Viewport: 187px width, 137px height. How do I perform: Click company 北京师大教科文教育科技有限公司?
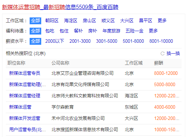tap(85, 96)
